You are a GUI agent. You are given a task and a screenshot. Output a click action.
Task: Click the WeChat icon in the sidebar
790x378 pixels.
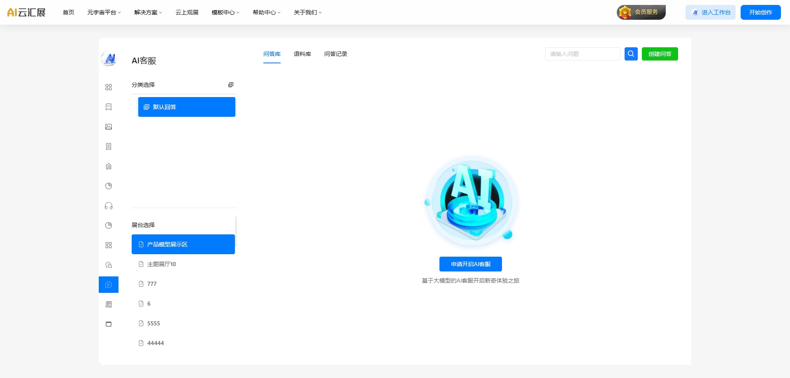[x=109, y=265]
